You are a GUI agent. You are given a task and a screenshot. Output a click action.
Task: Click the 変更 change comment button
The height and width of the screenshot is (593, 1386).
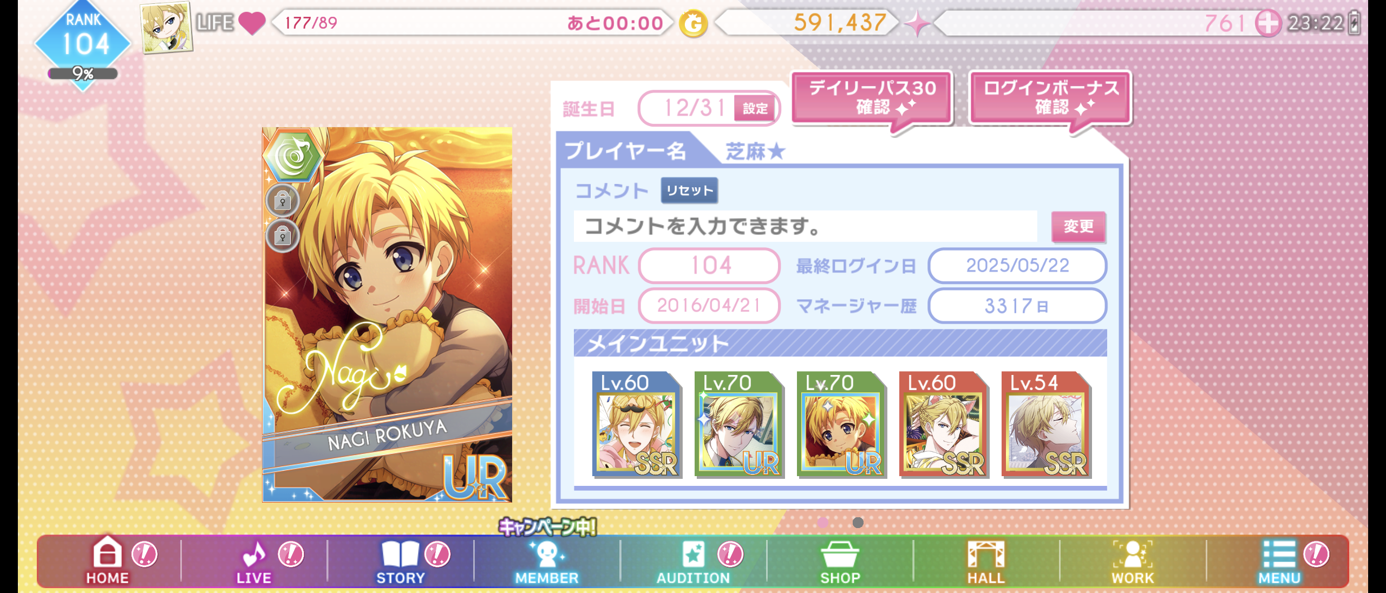(x=1078, y=226)
